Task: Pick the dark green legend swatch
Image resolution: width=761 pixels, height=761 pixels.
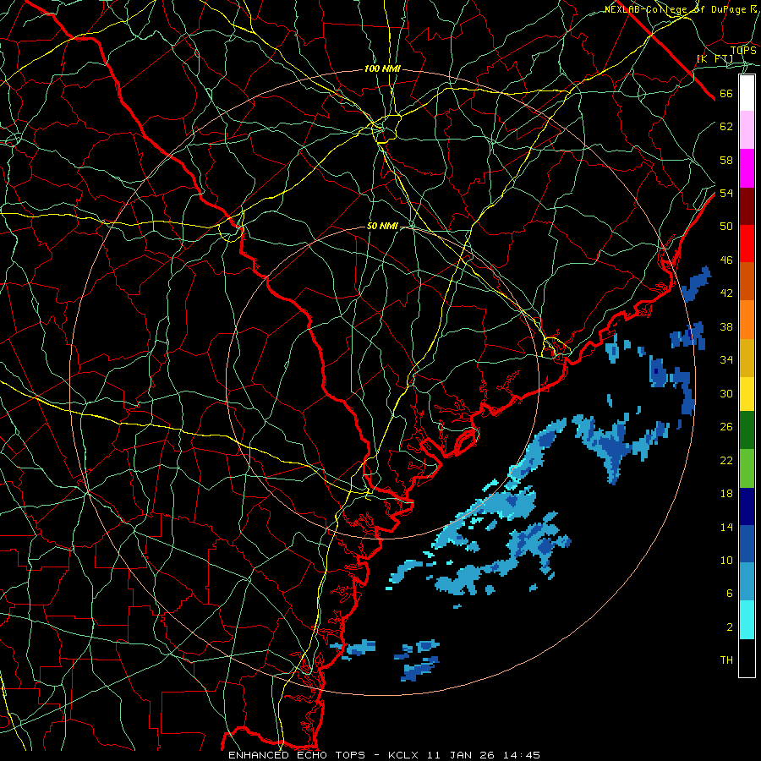Action: coord(747,430)
